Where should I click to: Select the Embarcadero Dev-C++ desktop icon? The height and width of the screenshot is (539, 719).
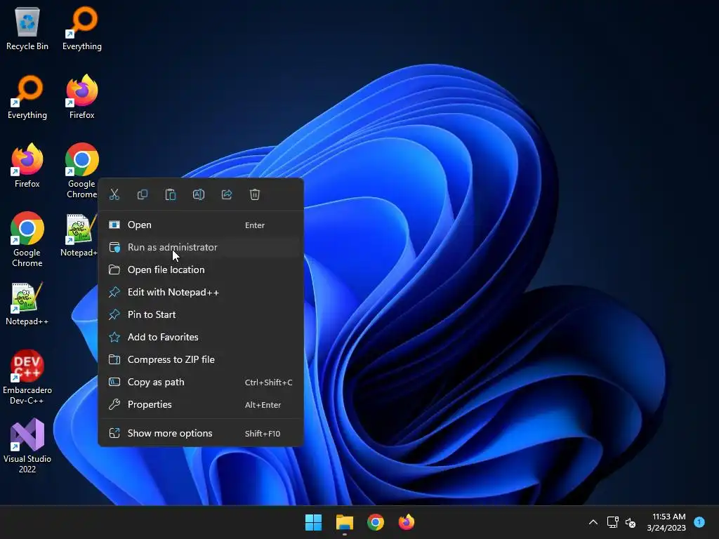point(27,377)
